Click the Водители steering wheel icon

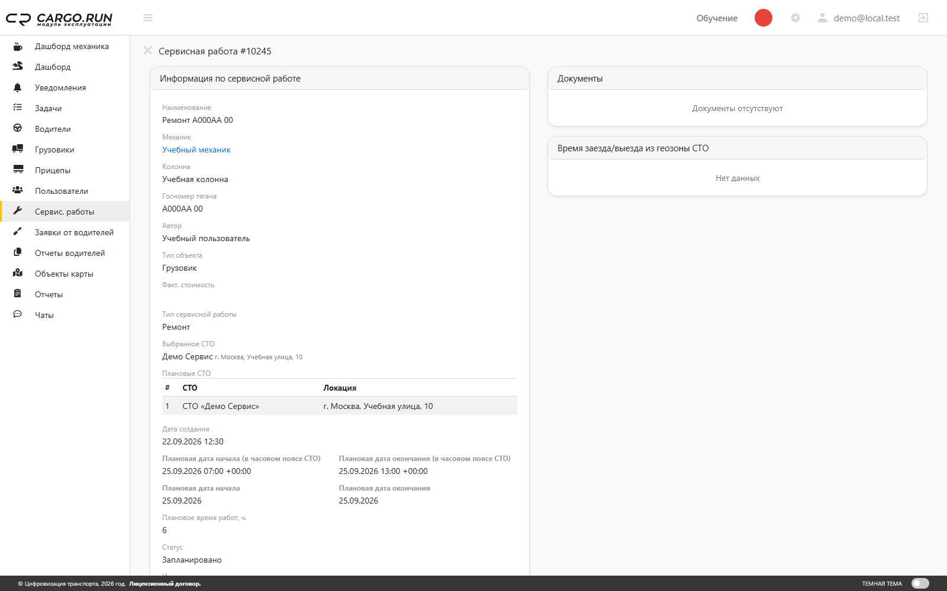[18, 129]
